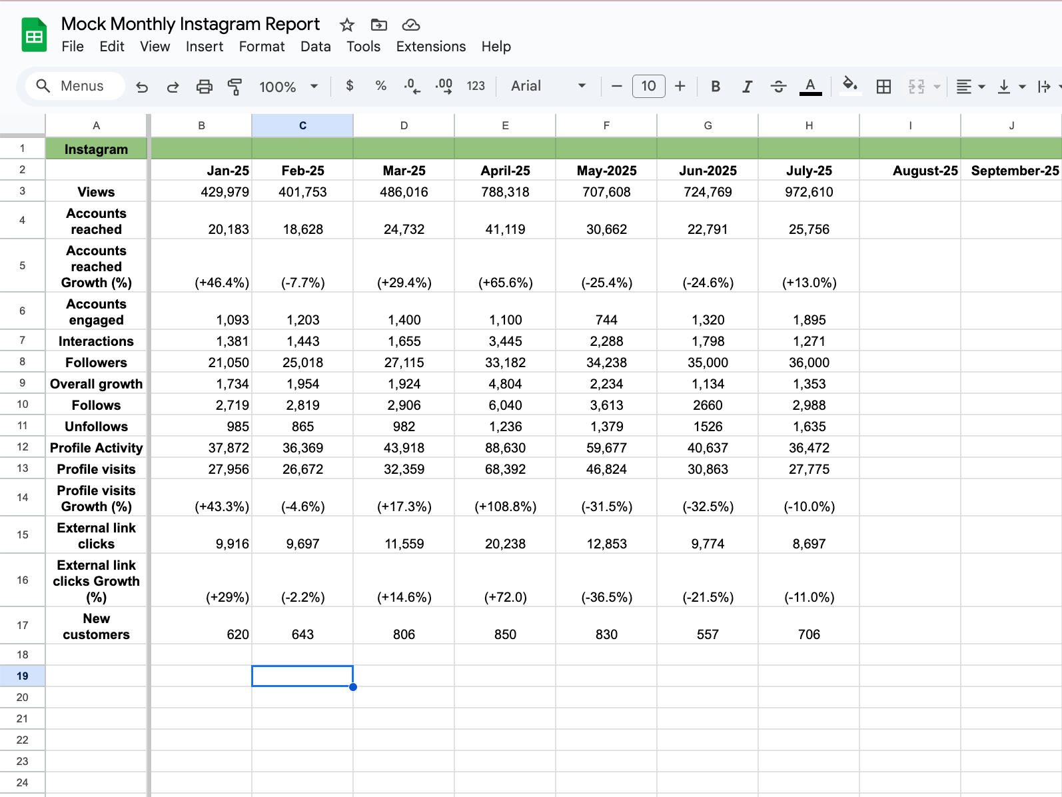Open the 100% zoom dropdown
Screen dimensions: 1062x797
(288, 87)
